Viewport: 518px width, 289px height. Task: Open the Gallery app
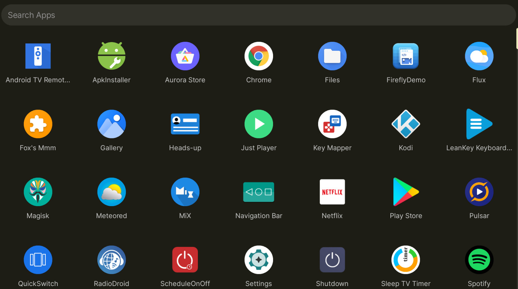[112, 124]
